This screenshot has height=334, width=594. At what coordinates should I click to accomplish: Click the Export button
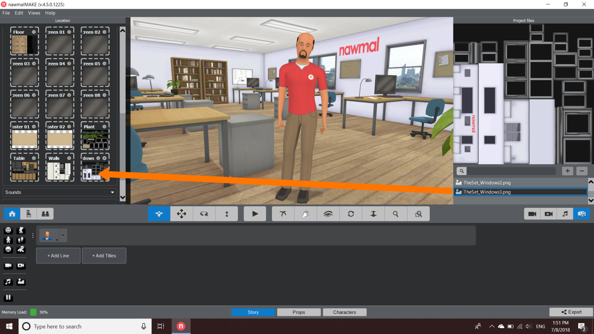571,312
